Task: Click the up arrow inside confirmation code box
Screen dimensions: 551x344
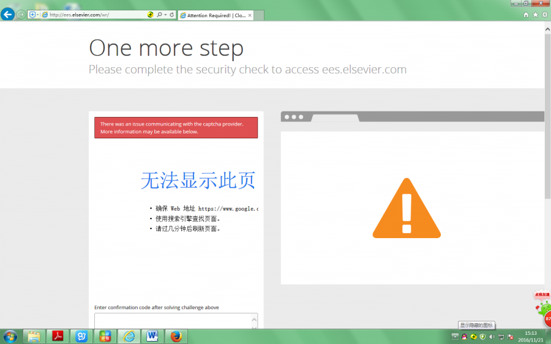Action: coord(254,320)
